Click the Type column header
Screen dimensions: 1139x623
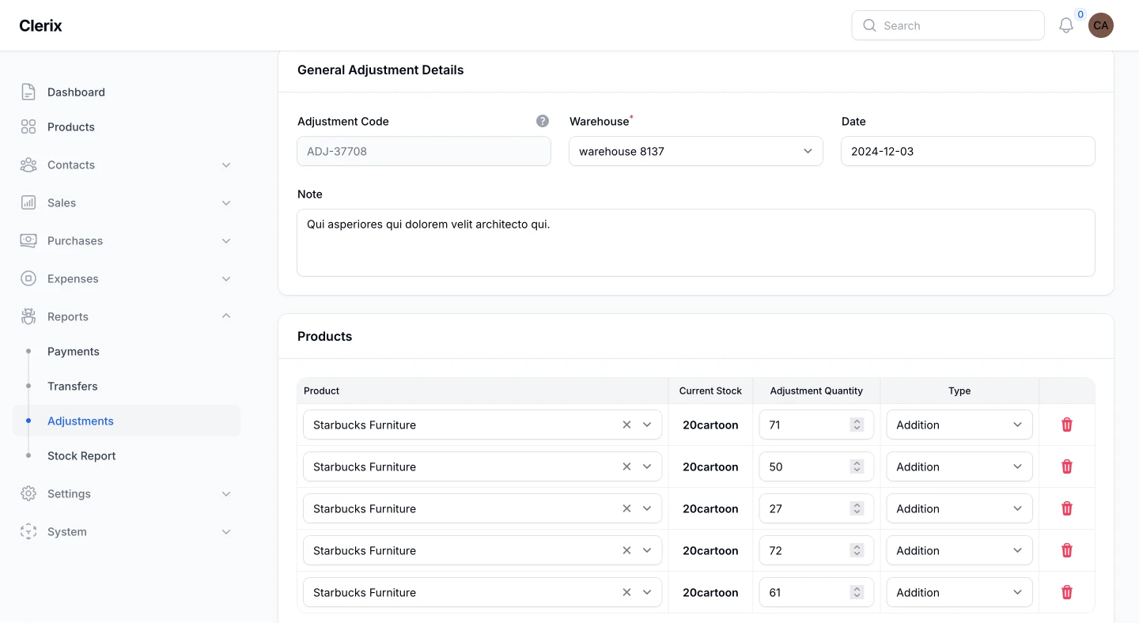coord(959,391)
